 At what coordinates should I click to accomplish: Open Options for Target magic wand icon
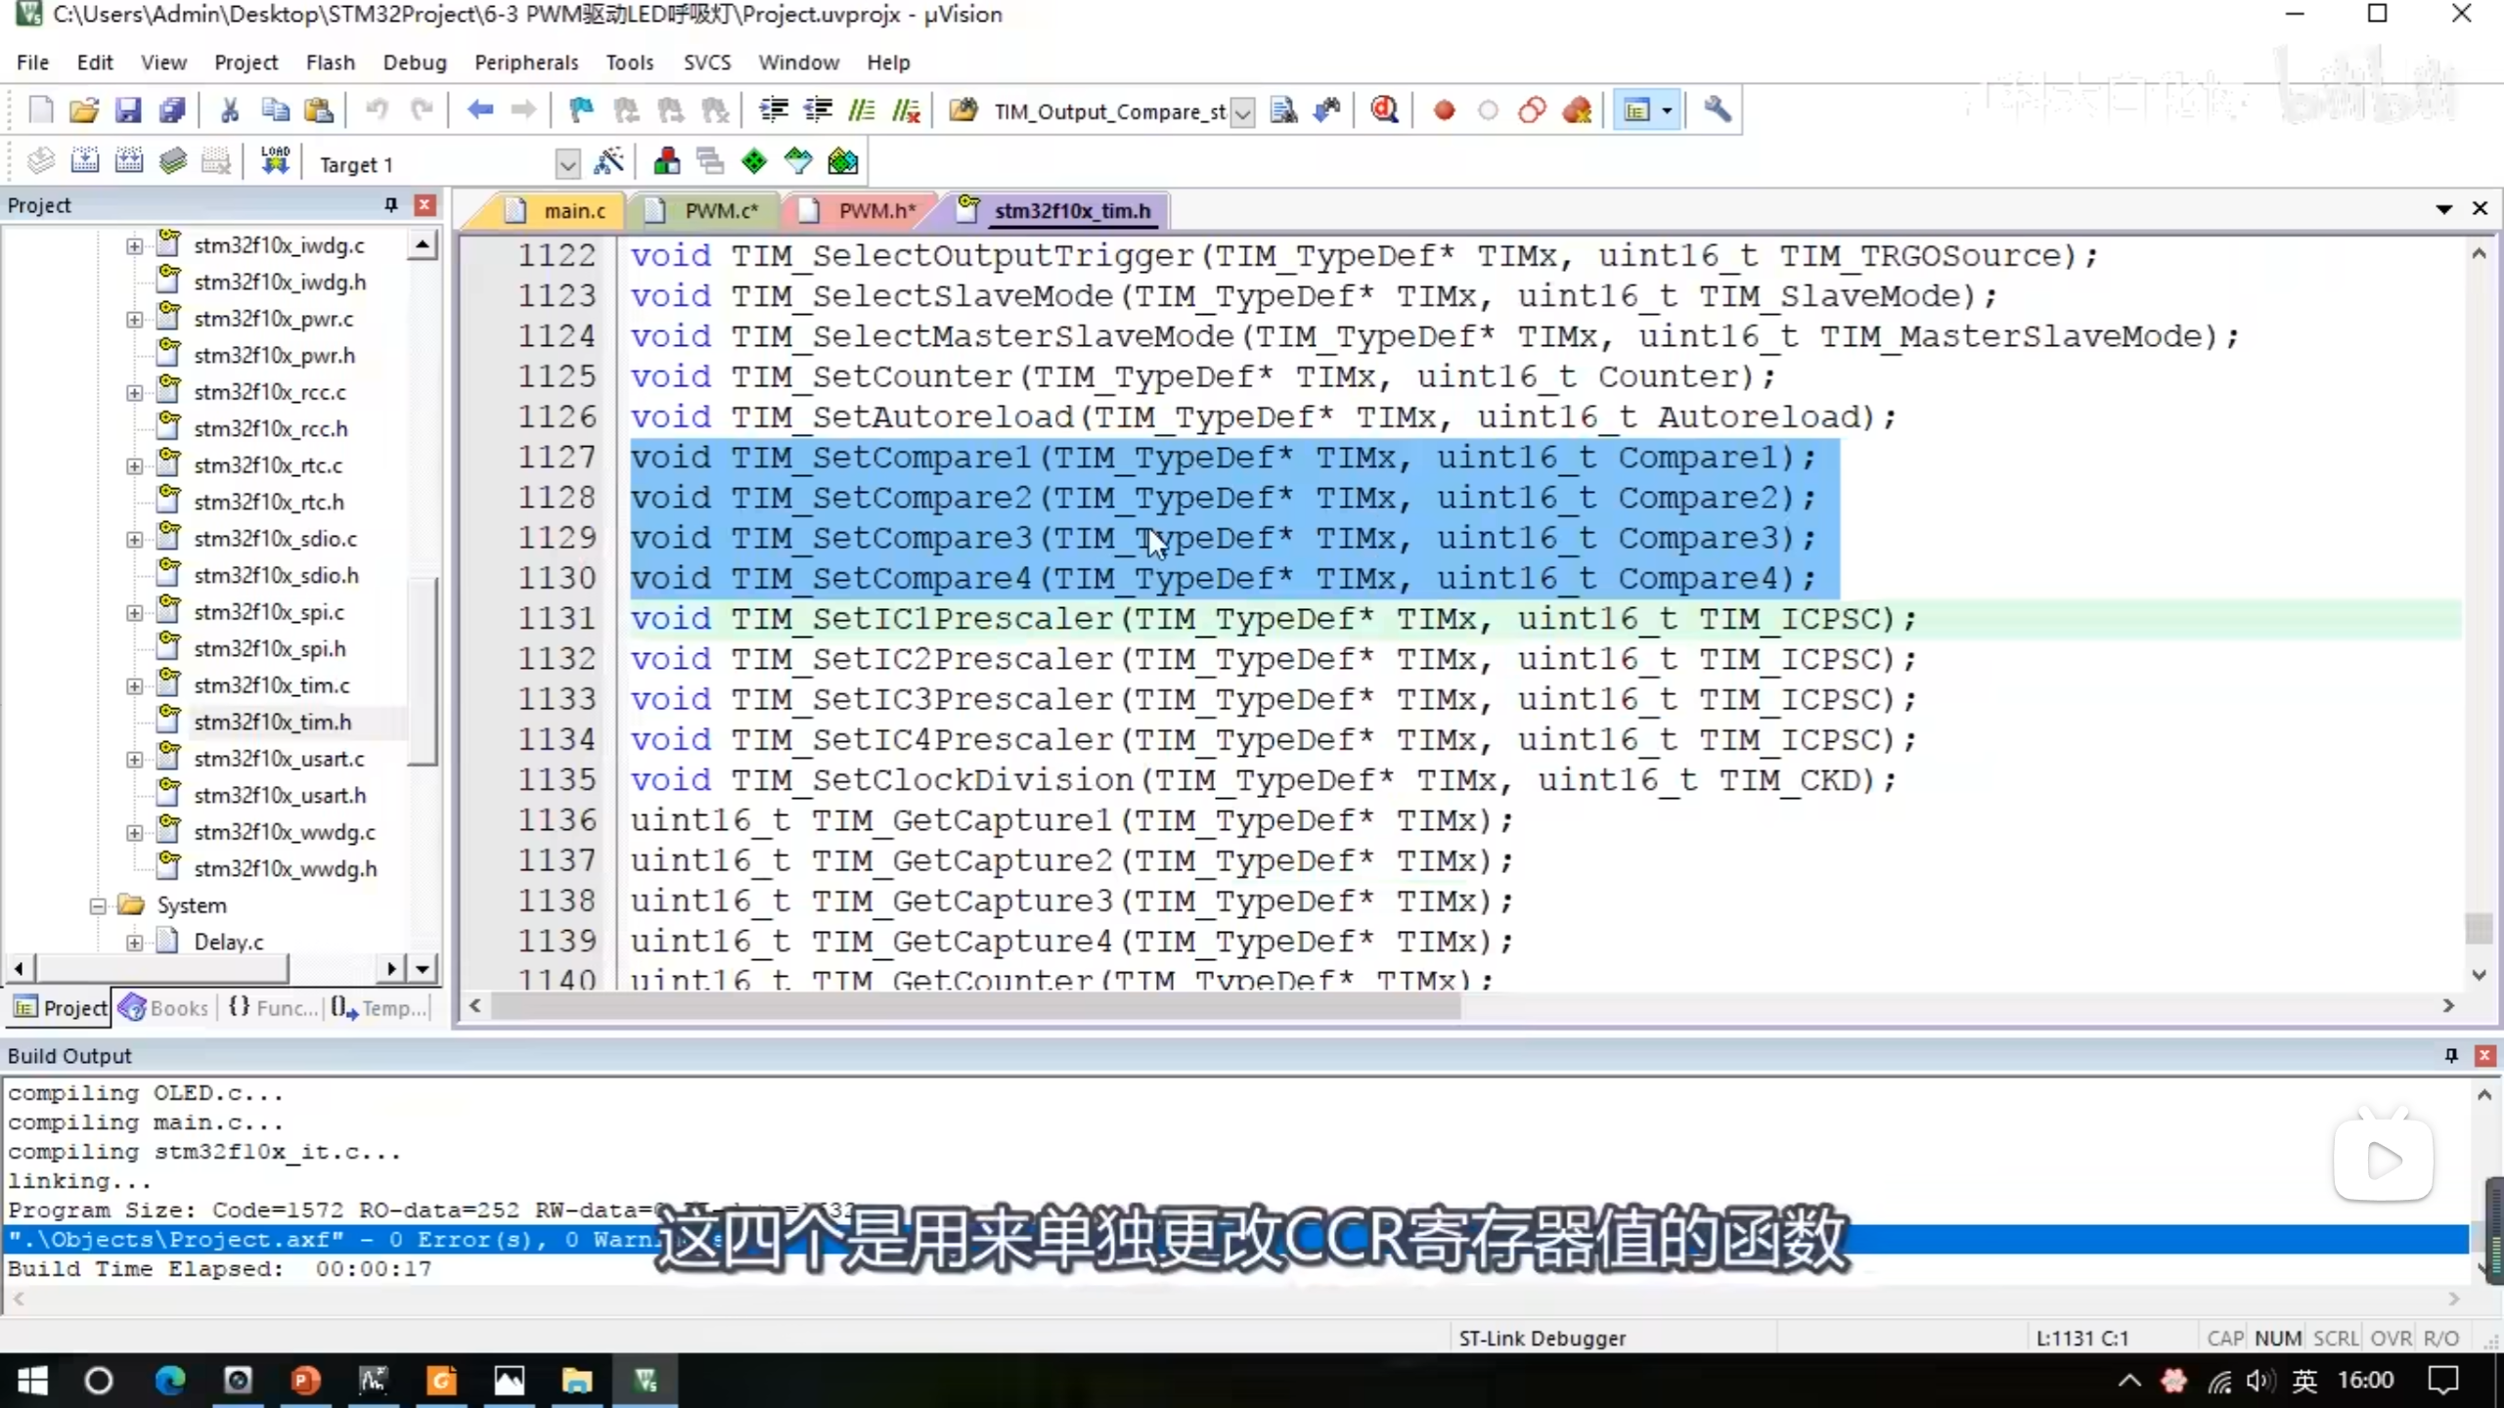point(608,161)
